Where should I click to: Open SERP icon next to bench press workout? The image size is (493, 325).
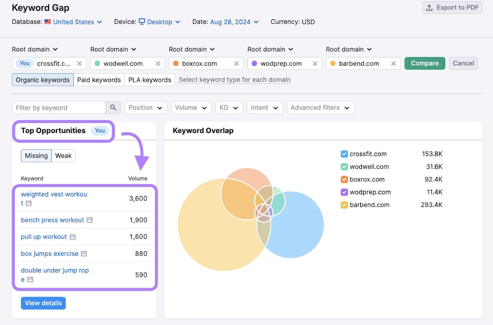90,220
